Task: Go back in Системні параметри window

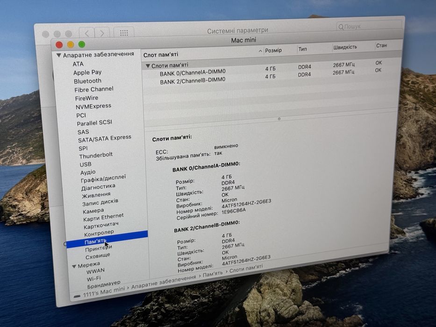Action: tap(87, 33)
